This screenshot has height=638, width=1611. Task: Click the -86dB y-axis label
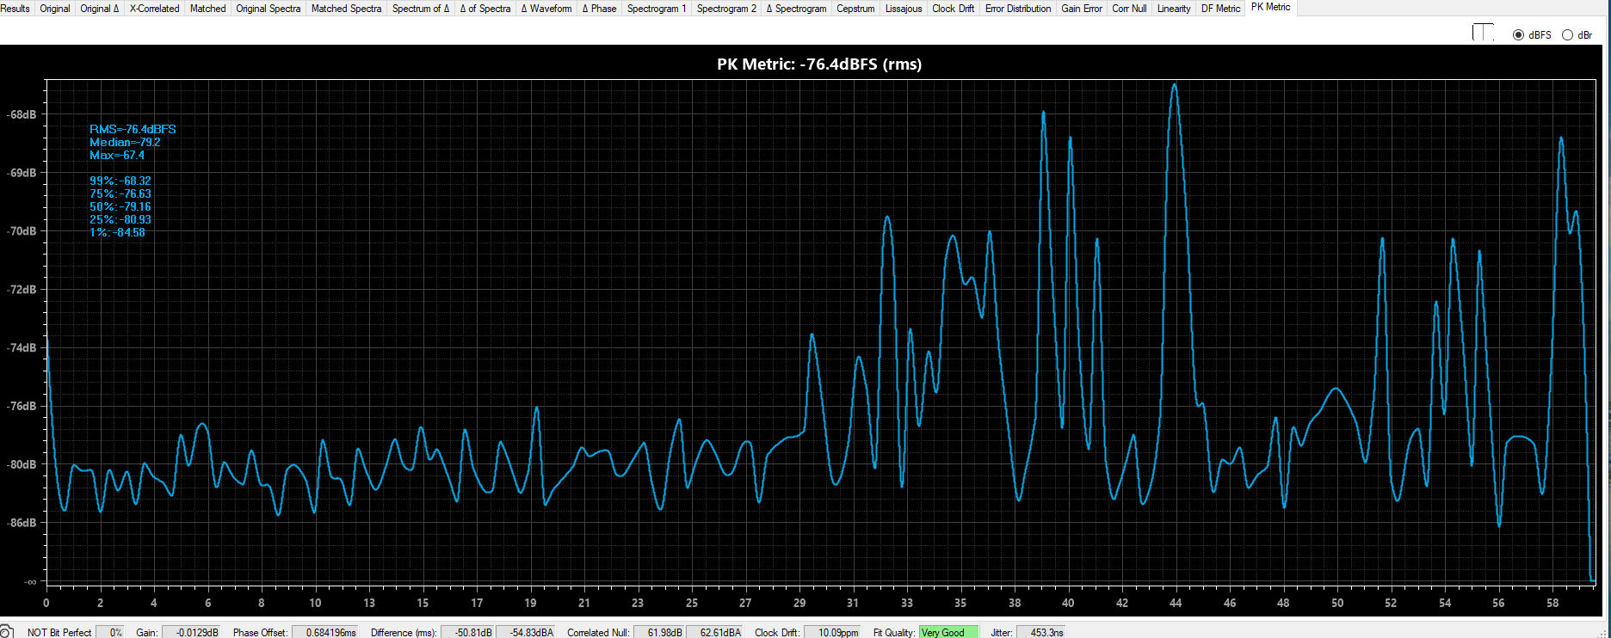click(x=22, y=522)
